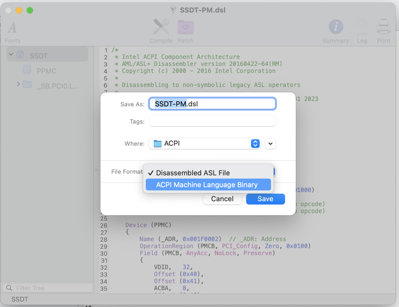Click the document icon in window title
Image resolution: width=399 pixels, height=307 pixels.
click(173, 10)
